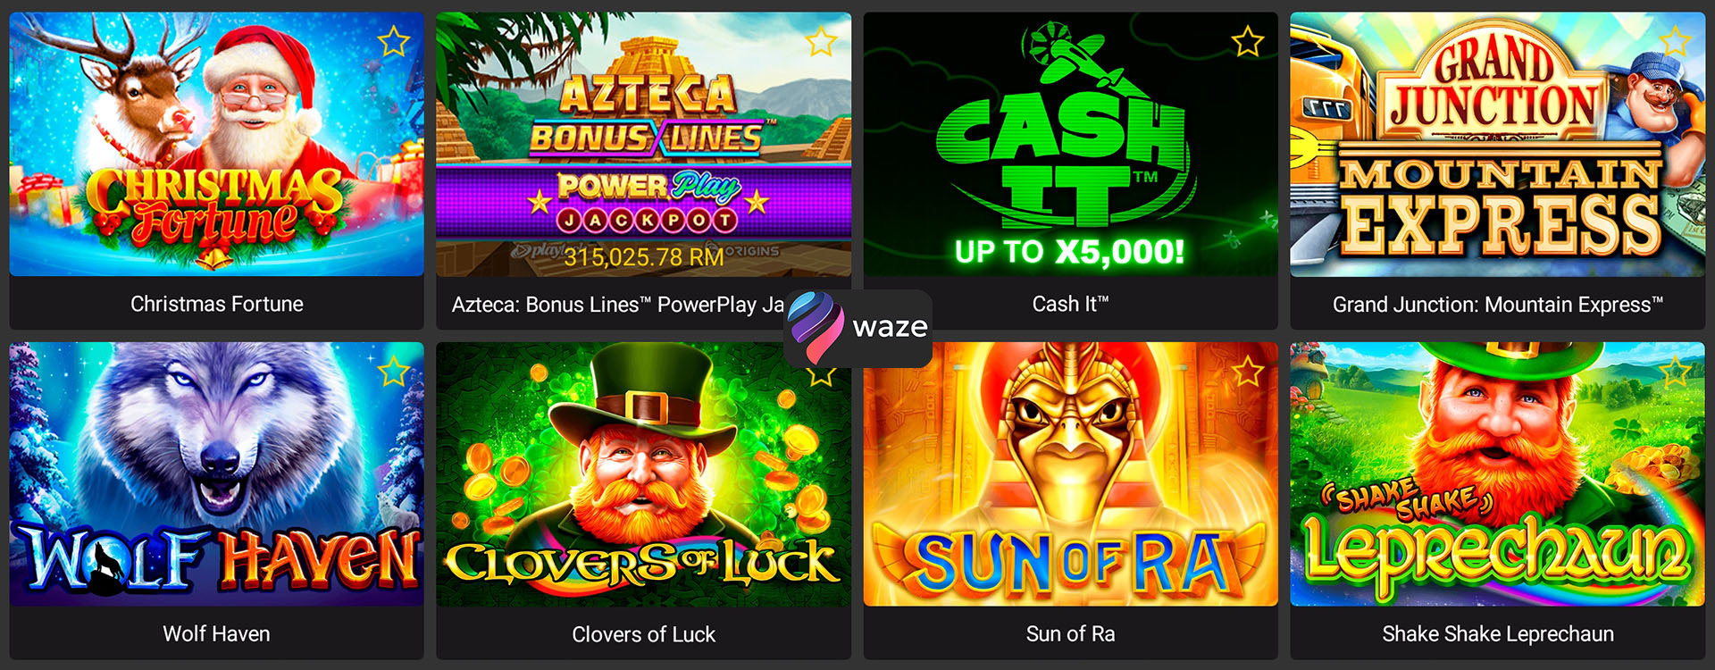Star the Shake Shake Leprechaun game

pos(1675,371)
